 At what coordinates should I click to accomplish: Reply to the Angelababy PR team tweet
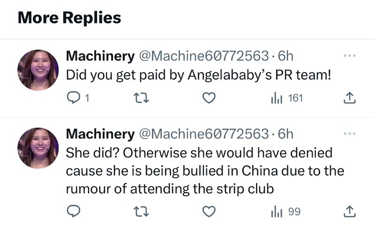(x=74, y=98)
